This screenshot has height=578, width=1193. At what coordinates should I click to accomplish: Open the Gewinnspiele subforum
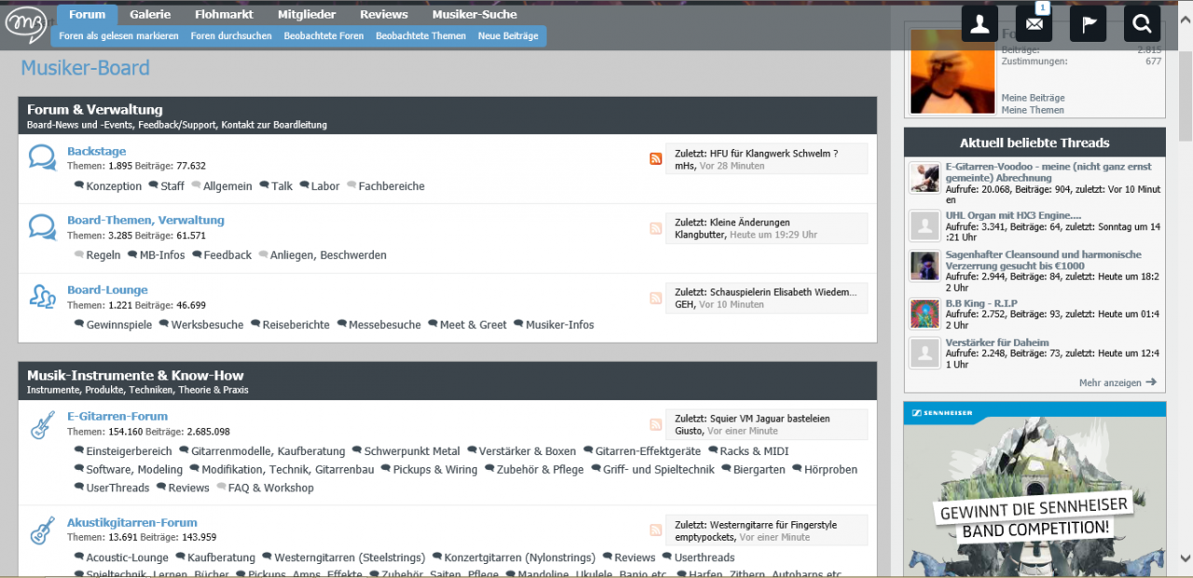click(x=119, y=325)
